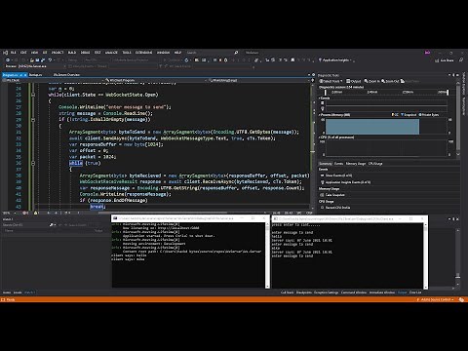The image size is (468, 351).
Task: Click the navigate backward toolbar icon
Action: click(8, 60)
